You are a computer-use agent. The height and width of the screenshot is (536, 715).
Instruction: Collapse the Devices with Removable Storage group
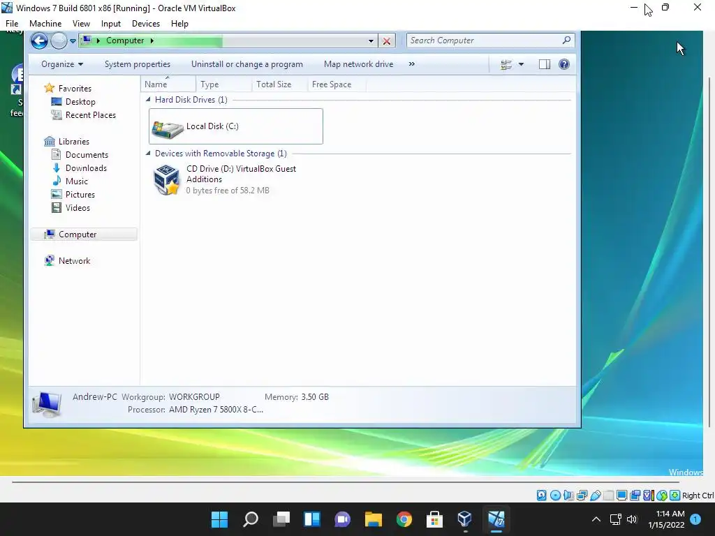coord(148,154)
